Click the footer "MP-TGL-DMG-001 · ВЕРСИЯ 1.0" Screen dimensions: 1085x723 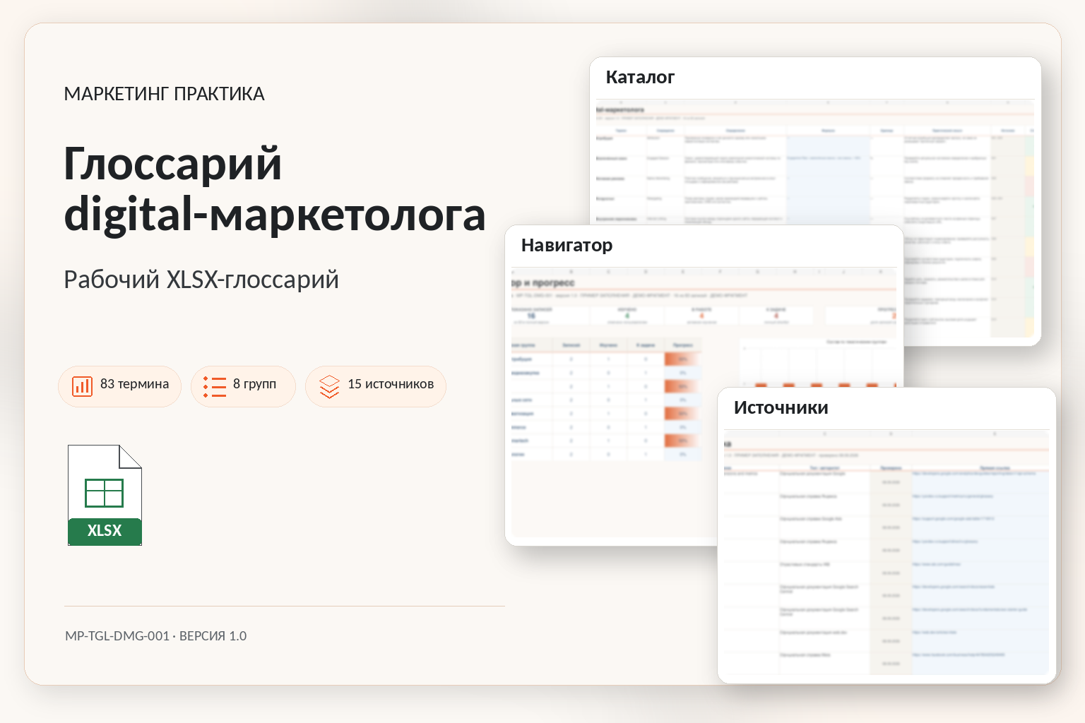(x=156, y=636)
